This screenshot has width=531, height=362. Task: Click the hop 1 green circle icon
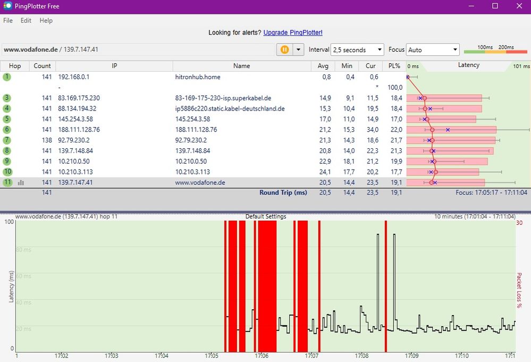pos(7,77)
